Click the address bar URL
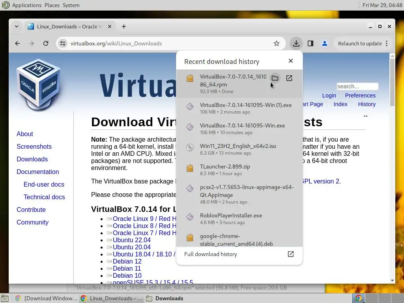 (x=116, y=43)
